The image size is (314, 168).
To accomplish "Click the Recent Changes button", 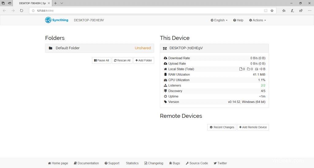I will (222, 127).
